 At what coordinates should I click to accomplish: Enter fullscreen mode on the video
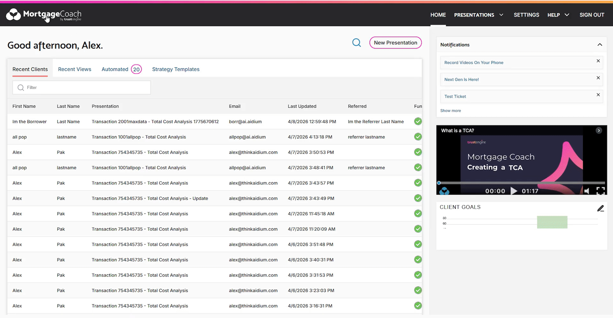(600, 191)
